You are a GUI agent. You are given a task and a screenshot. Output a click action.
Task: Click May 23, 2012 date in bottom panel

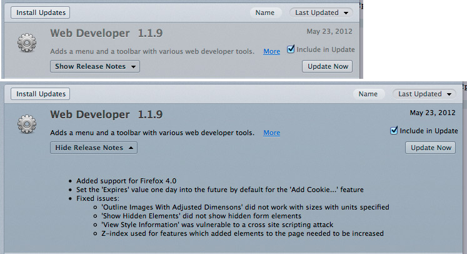click(433, 113)
